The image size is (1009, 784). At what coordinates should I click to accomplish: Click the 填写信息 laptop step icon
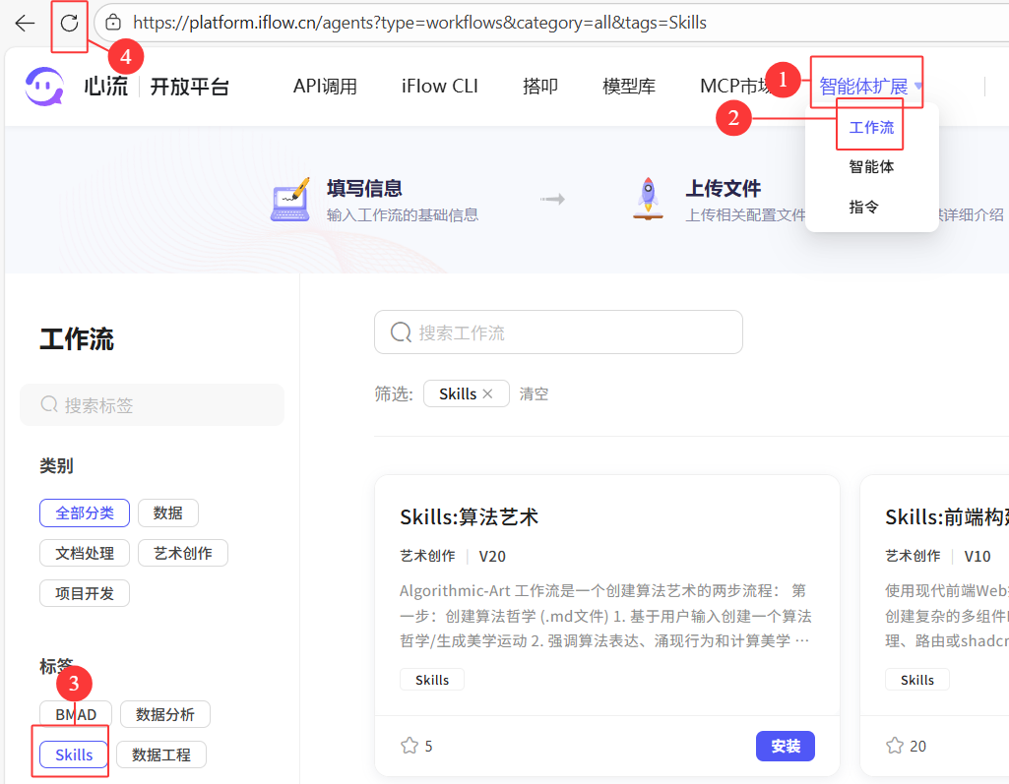[289, 200]
